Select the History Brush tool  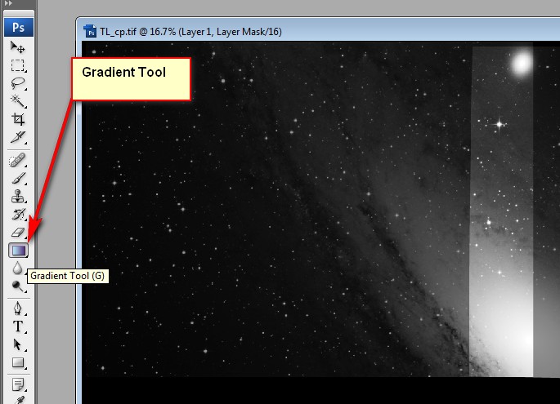pyautogui.click(x=18, y=214)
